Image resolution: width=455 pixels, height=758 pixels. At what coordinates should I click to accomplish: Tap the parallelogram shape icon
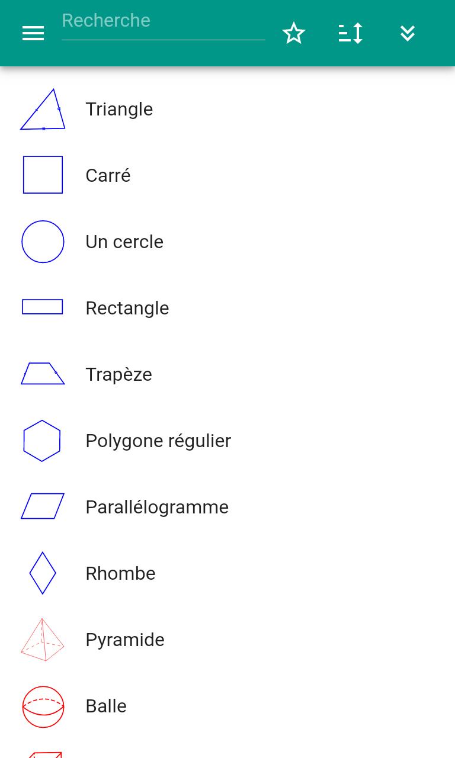click(x=43, y=506)
